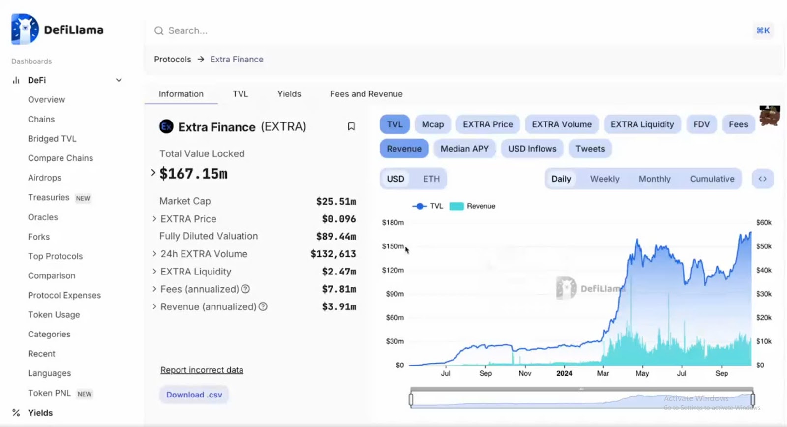Screen dimensions: 787x427
Task: Open Chains in the sidebar
Action: coord(41,119)
